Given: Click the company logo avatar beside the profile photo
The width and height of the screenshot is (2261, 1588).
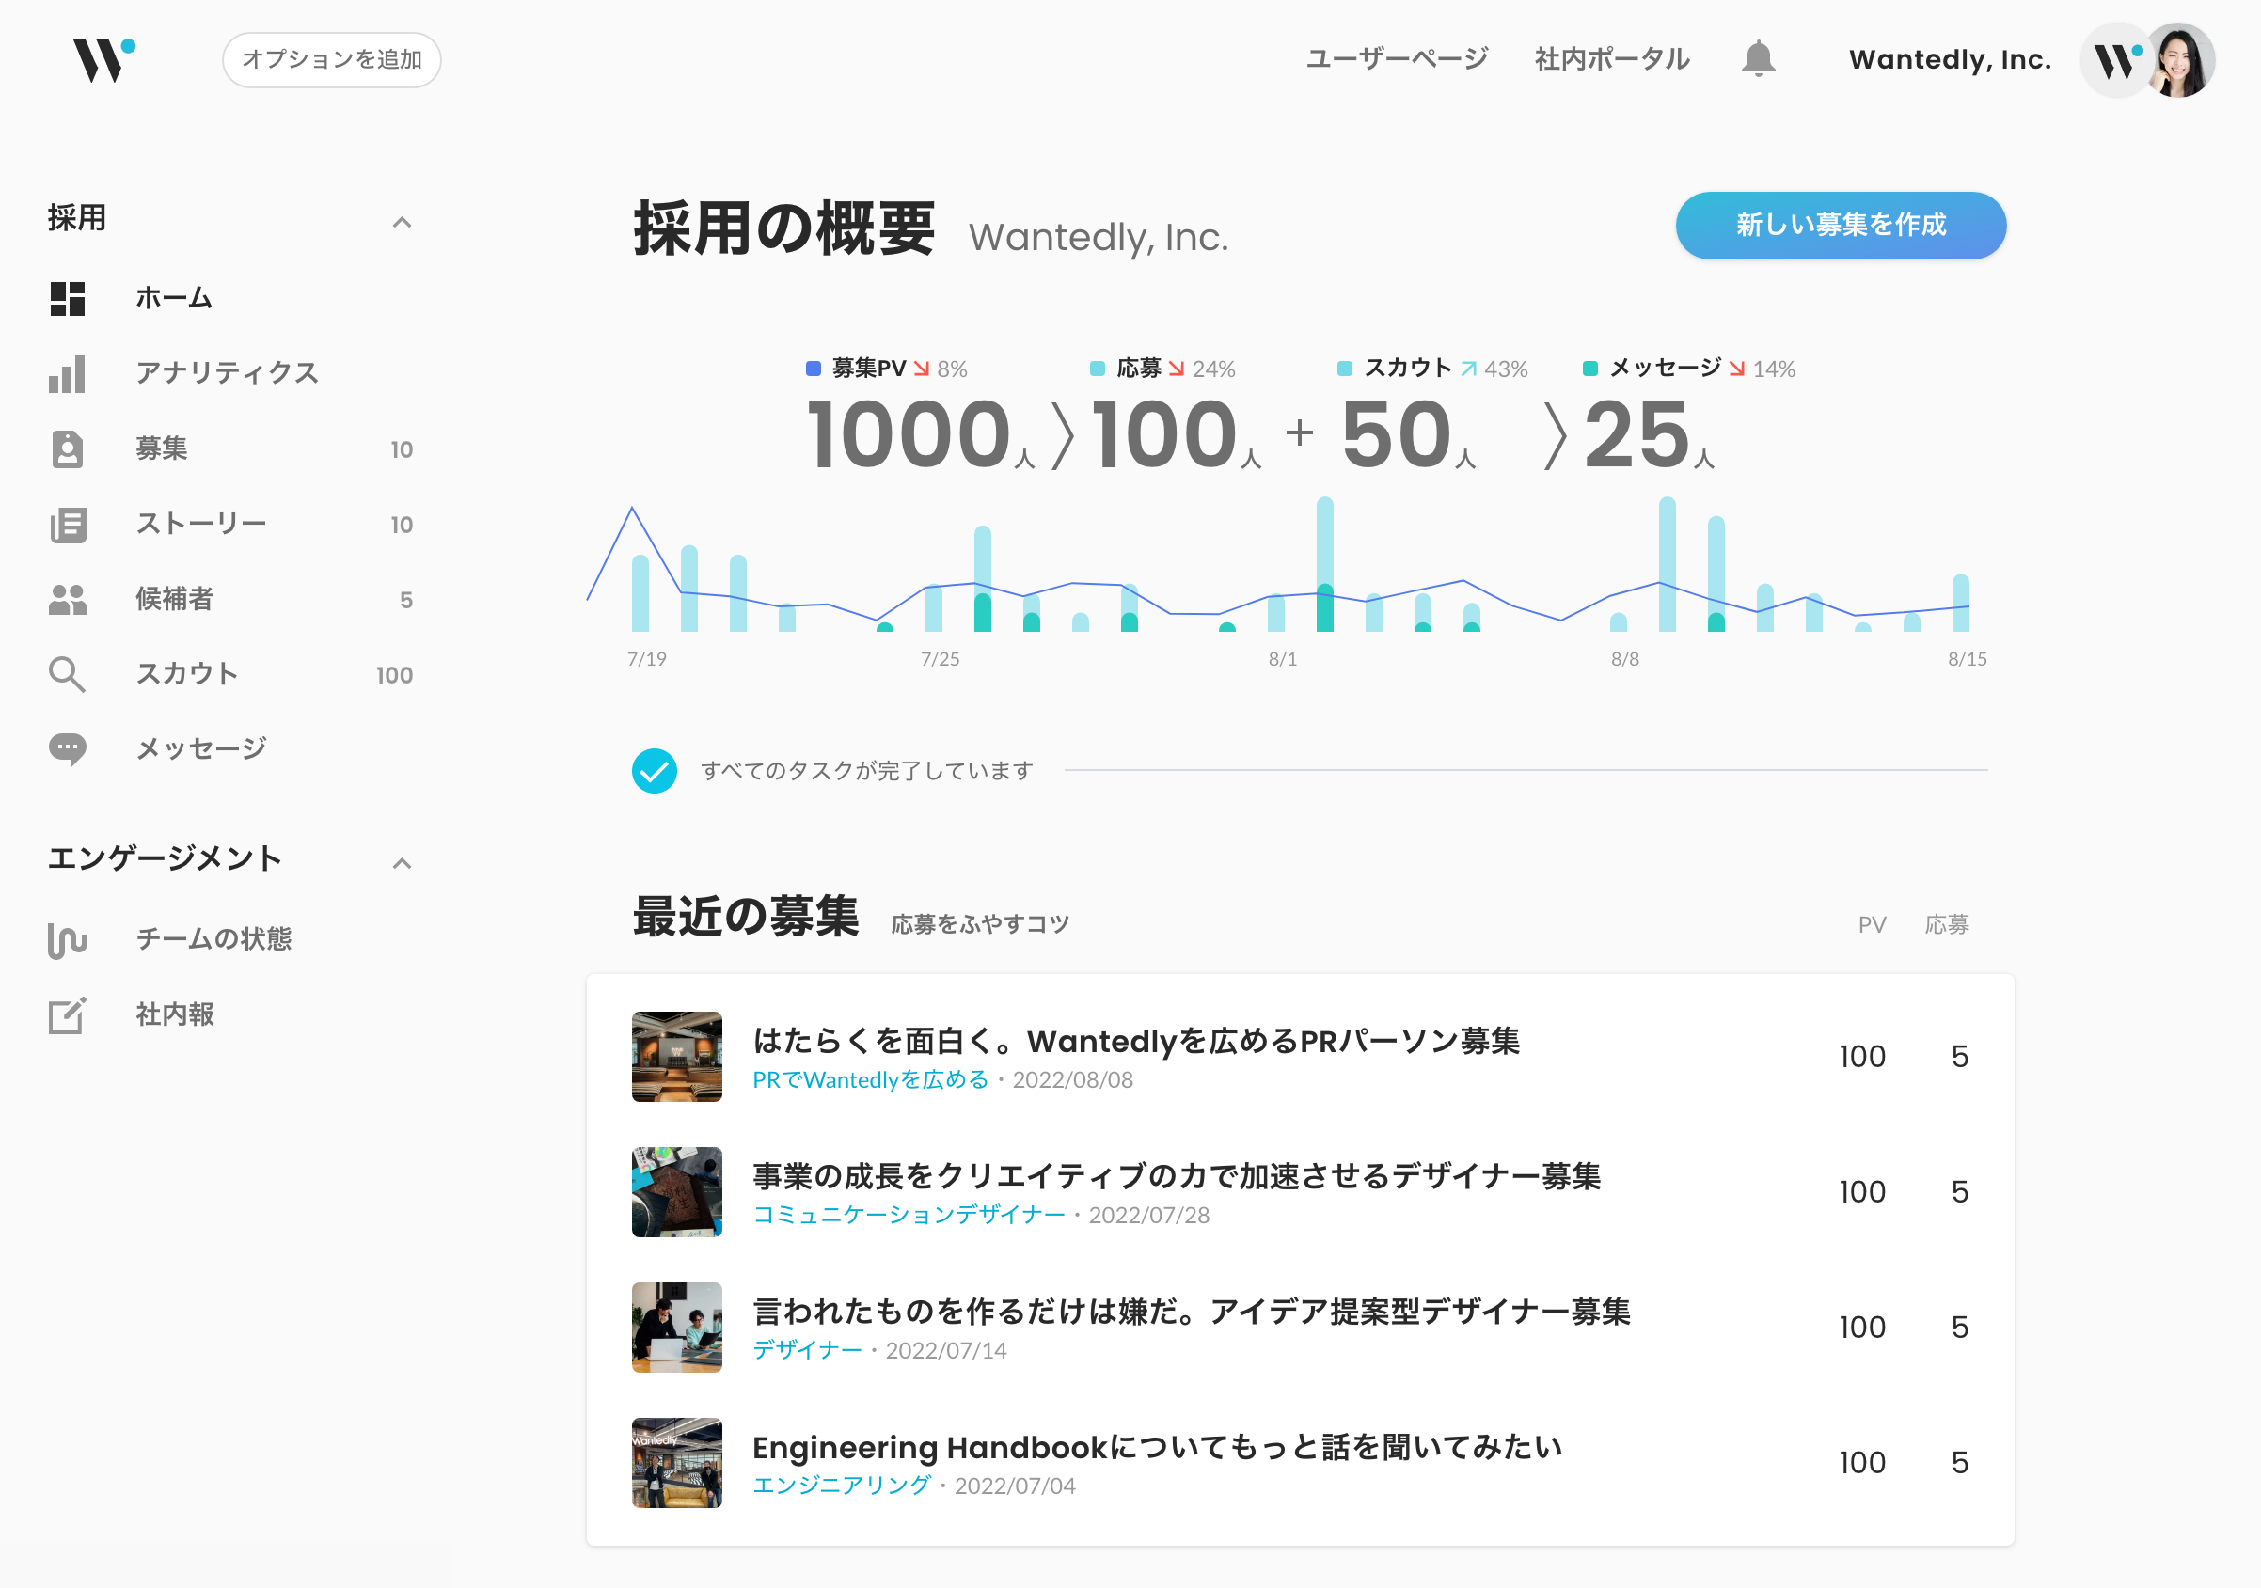Looking at the screenshot, I should [x=2117, y=60].
